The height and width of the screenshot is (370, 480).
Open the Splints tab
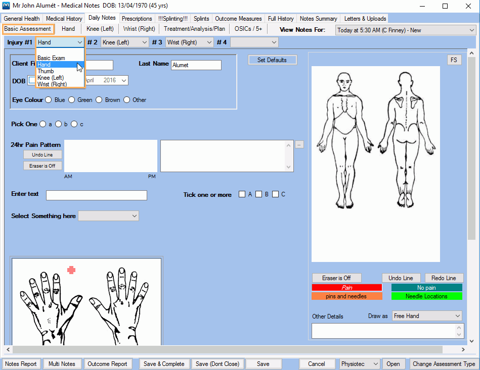point(201,19)
